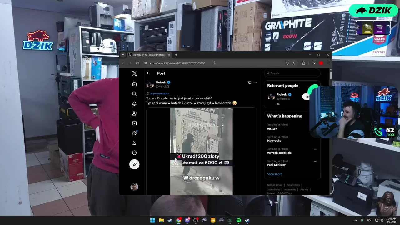
Task: Open the #wysokienapięcie trending topic
Action: tap(279, 153)
